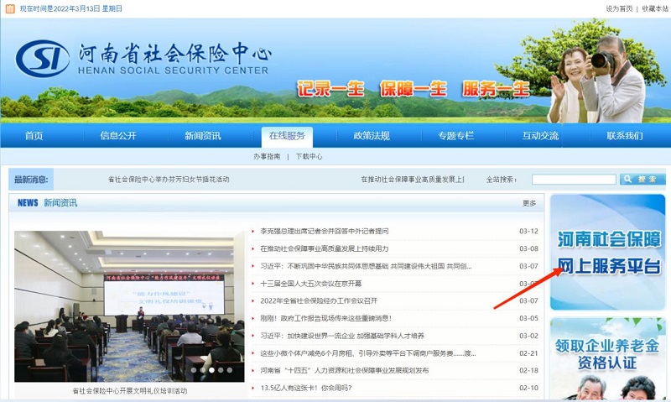The image size is (671, 402).
Task: Open 更多 link in news section
Action: point(528,203)
